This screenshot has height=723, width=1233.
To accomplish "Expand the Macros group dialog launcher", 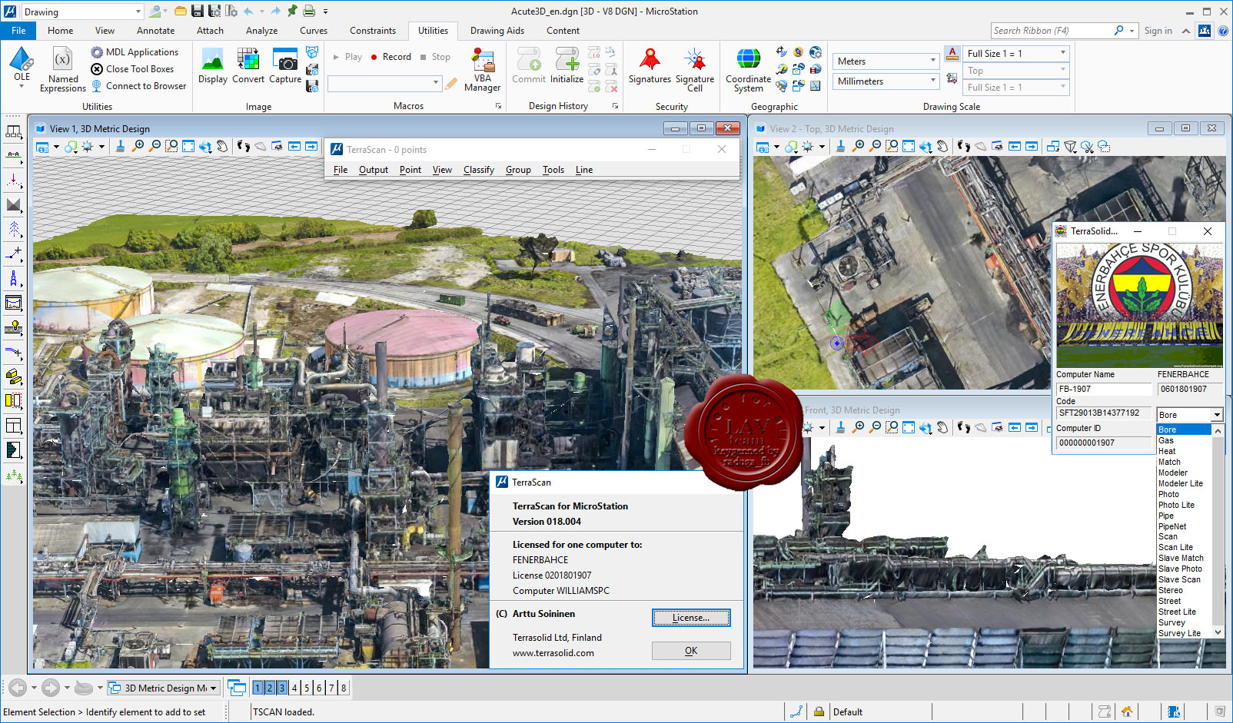I will 498,106.
